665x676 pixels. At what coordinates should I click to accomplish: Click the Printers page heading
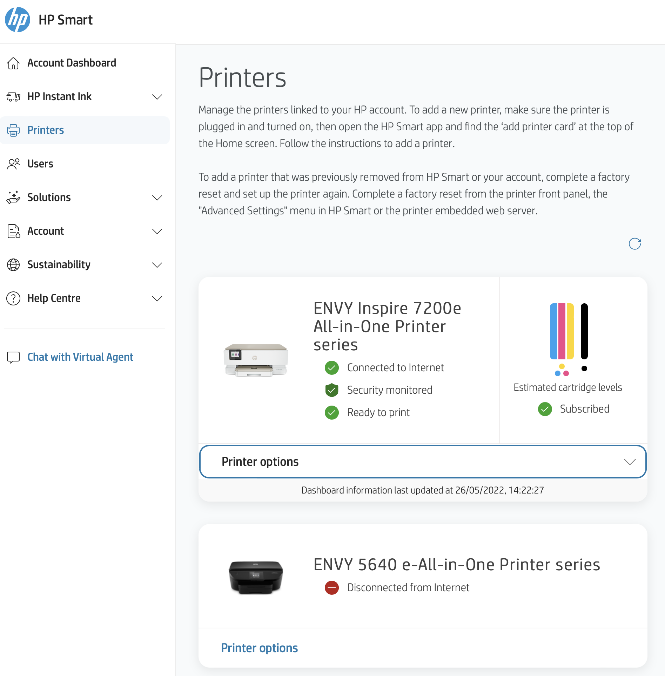coord(242,77)
